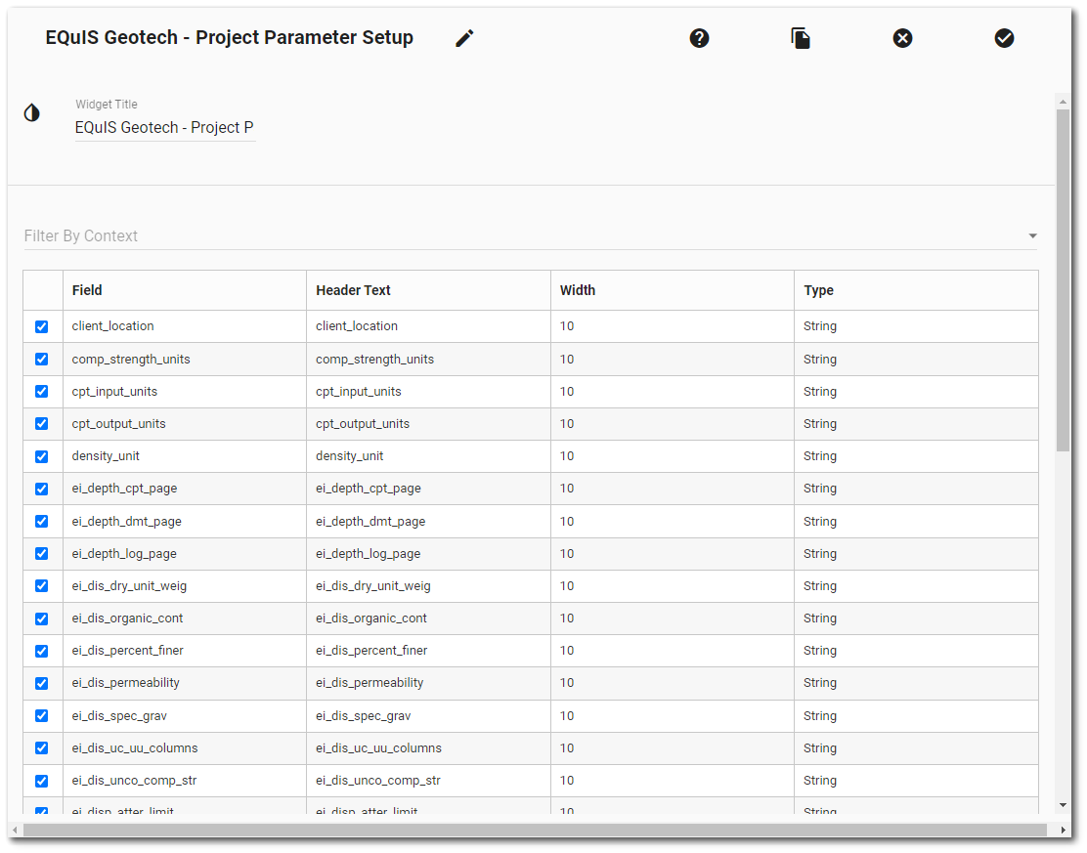Select the ei_dis_uc_uu_columns Header Text cell
The height and width of the screenshot is (853, 1087).
click(428, 748)
